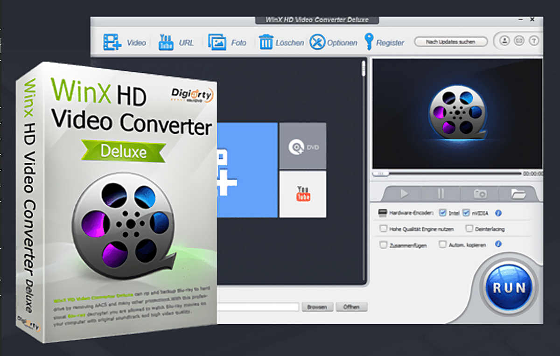Click the preview playback progress slider
The height and width of the screenshot is (356, 560).
coord(447,174)
